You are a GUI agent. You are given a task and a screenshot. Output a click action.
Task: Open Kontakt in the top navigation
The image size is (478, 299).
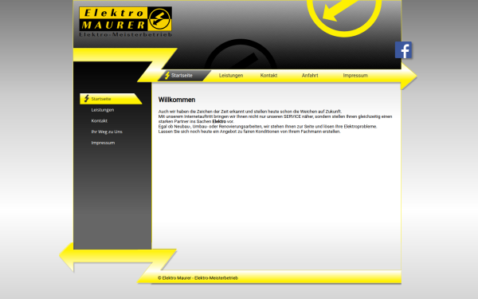(x=268, y=76)
